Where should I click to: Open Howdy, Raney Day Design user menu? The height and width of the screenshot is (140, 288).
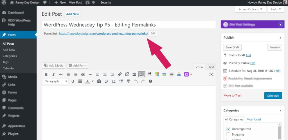[x=267, y=3]
